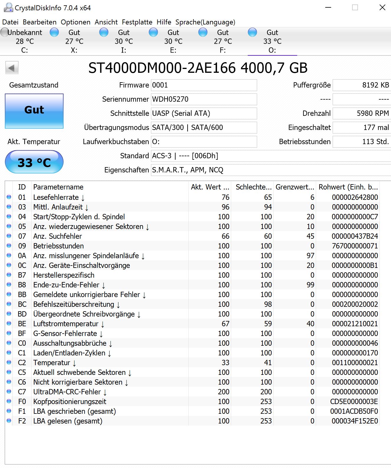The width and height of the screenshot is (391, 468).
Task: Click the disk title ST4000DM000-2AE166 4000,7 GB
Action: click(198, 68)
